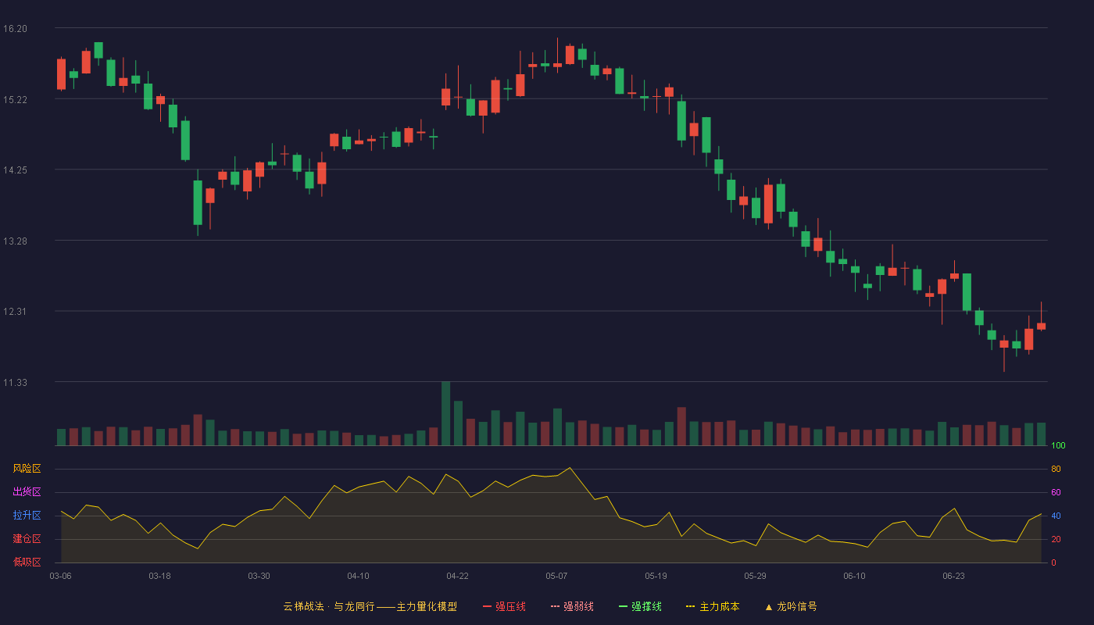Screen dimensions: 1094x625
Task: Toggle the 龙吟信号 triangle legend item
Action: (791, 606)
